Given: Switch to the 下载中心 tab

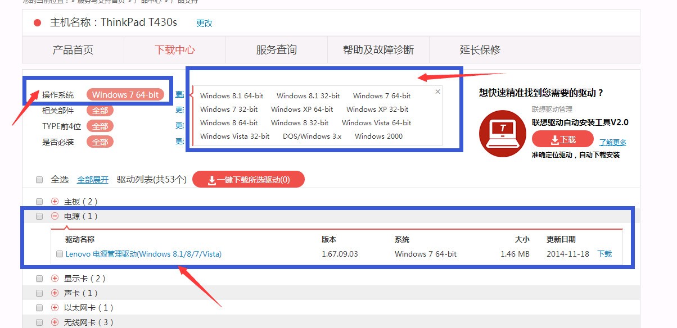Looking at the screenshot, I should [x=175, y=50].
